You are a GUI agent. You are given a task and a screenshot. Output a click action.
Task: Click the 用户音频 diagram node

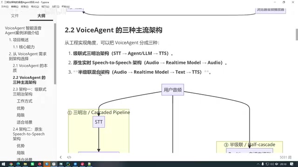tap(173, 90)
